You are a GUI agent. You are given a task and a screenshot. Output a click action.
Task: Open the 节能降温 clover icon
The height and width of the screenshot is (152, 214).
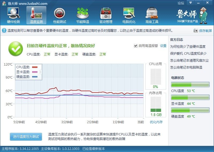click(x=83, y=13)
